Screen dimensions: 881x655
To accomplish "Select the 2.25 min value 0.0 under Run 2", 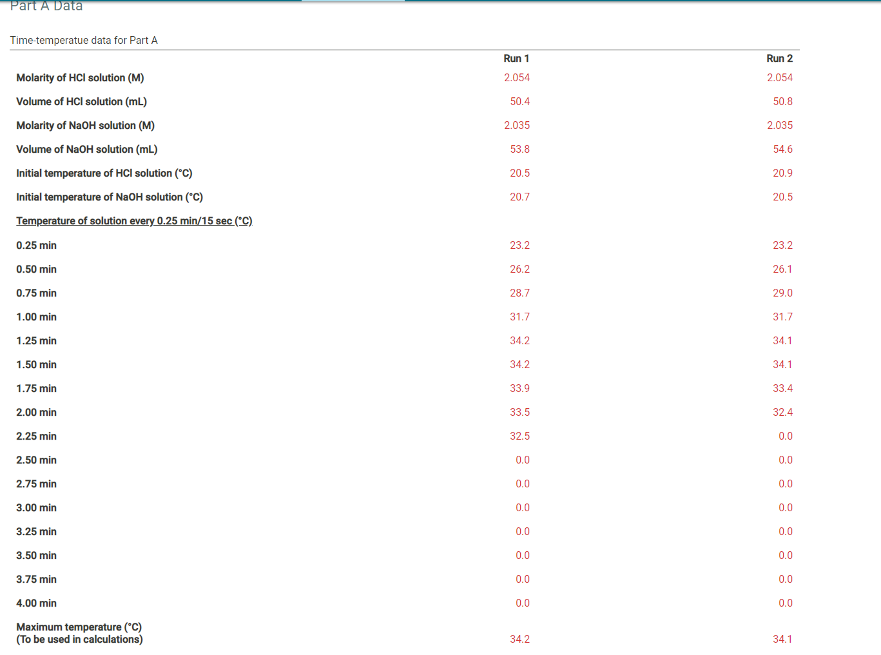I will [x=786, y=436].
